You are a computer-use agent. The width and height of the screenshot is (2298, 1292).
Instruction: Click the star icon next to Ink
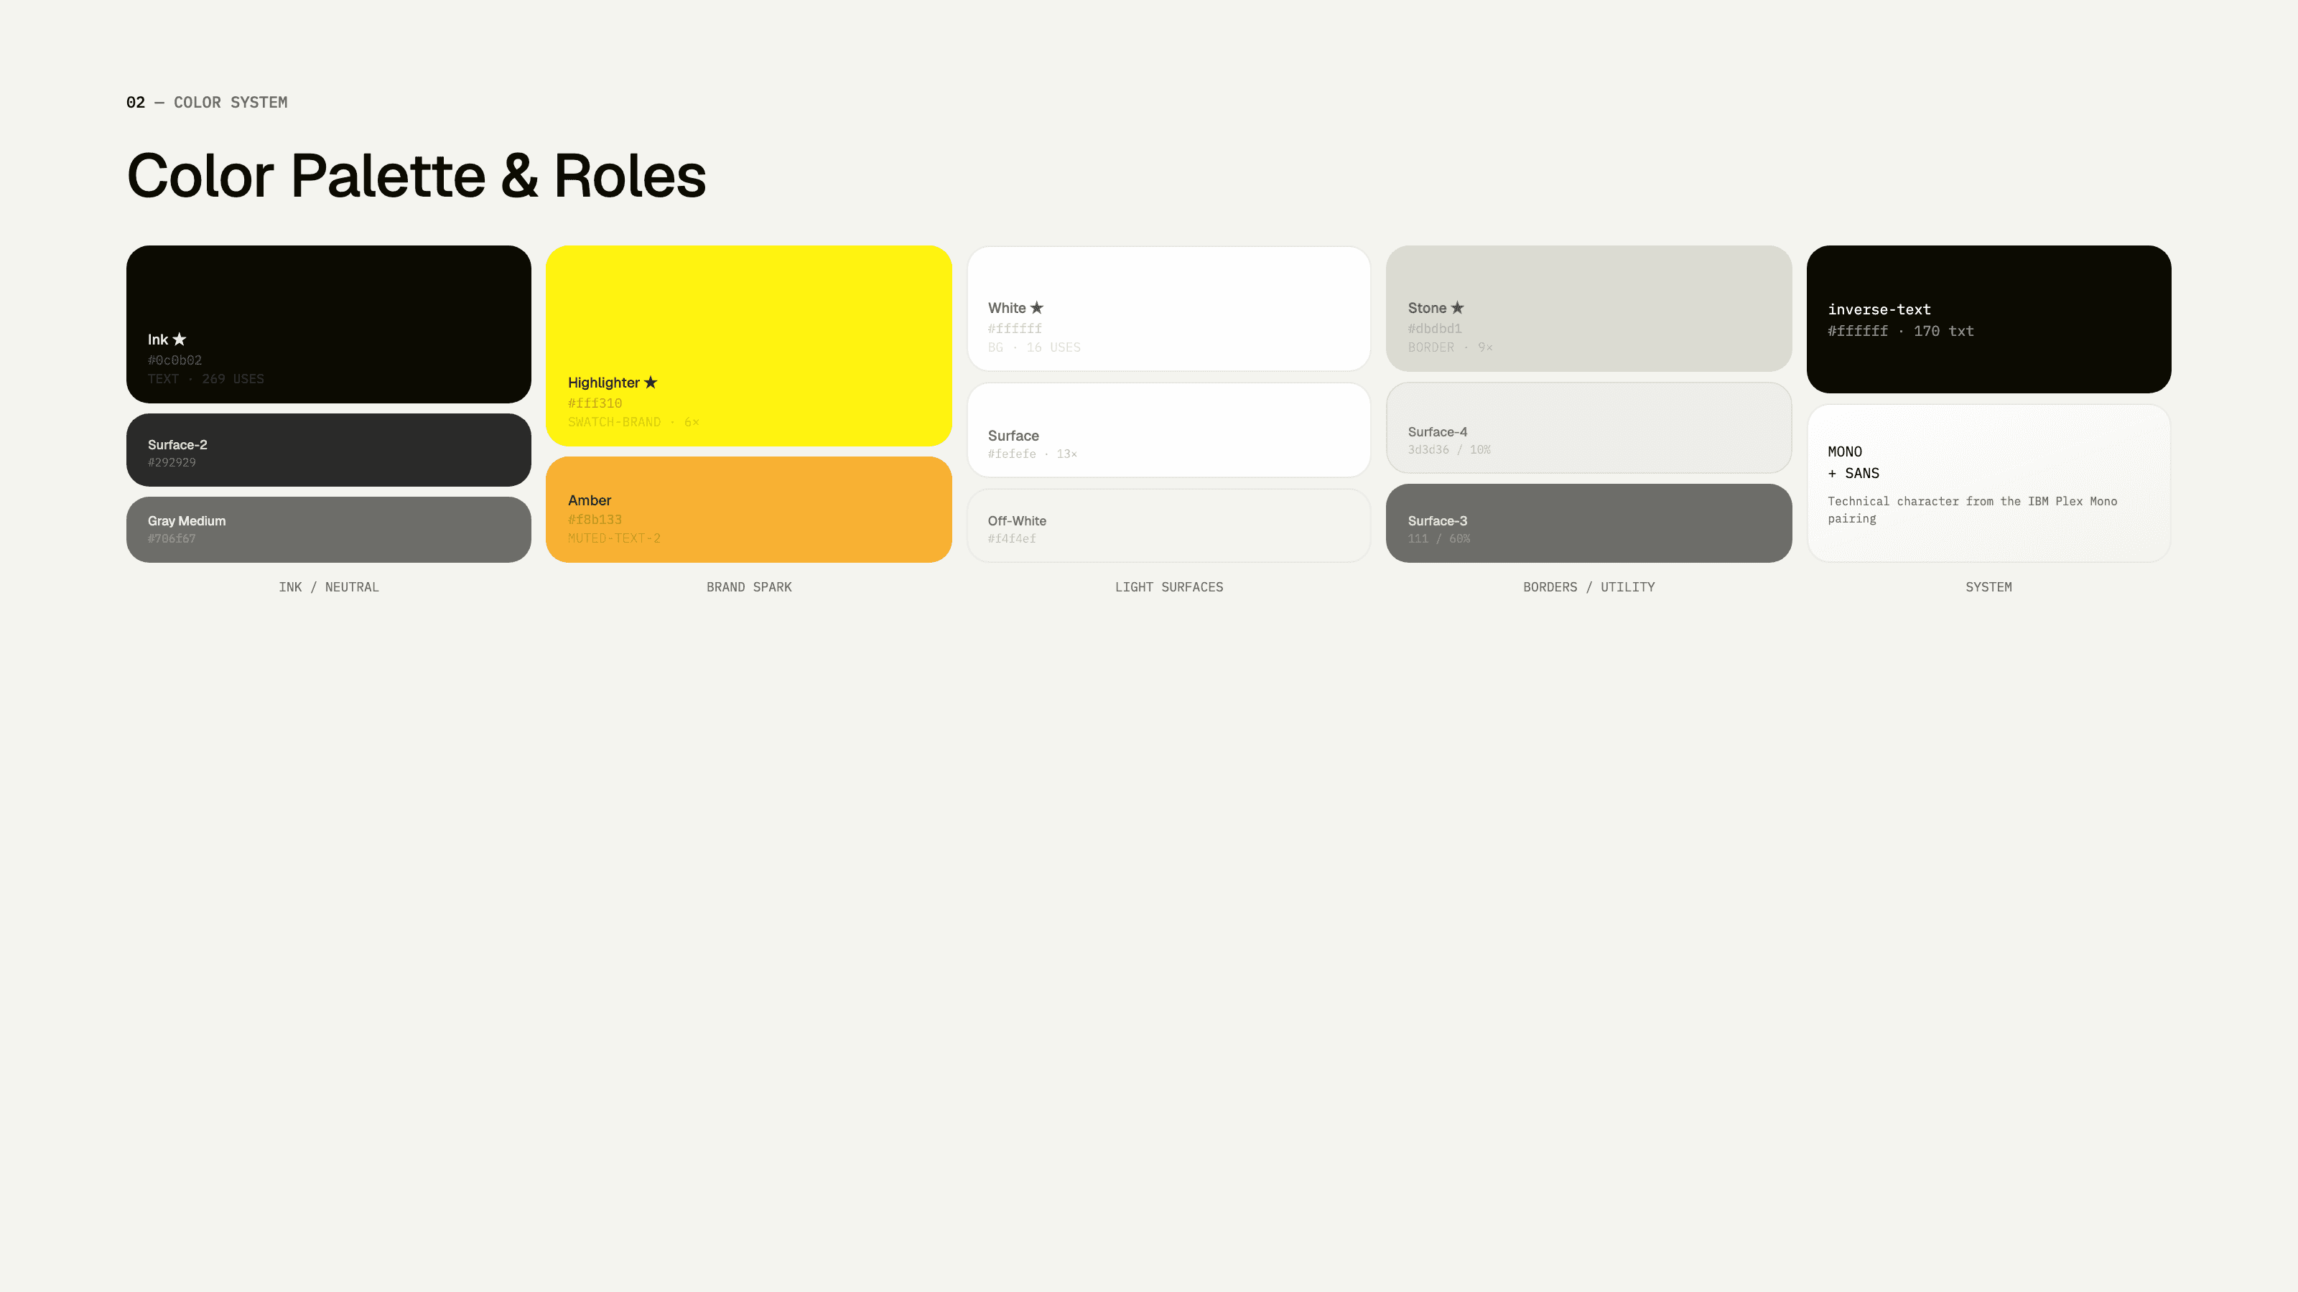coord(180,339)
